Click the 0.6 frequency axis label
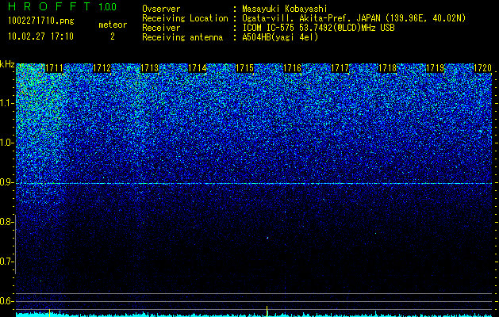The image size is (499, 317). click(x=6, y=301)
